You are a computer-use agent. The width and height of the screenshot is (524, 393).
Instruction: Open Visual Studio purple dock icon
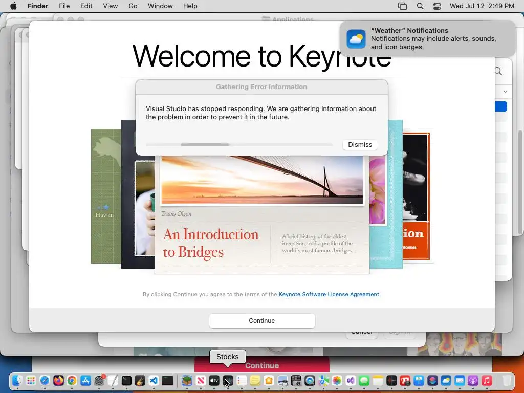pyautogui.click(x=351, y=380)
